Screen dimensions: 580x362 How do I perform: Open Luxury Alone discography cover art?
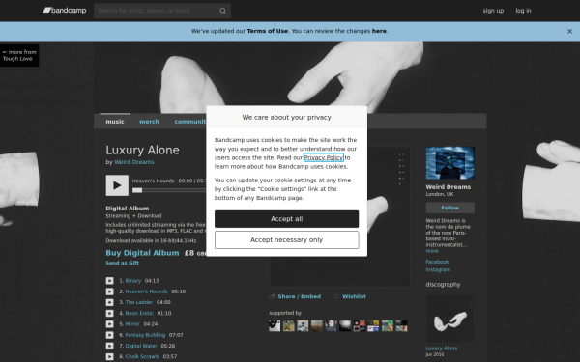pyautogui.click(x=450, y=320)
